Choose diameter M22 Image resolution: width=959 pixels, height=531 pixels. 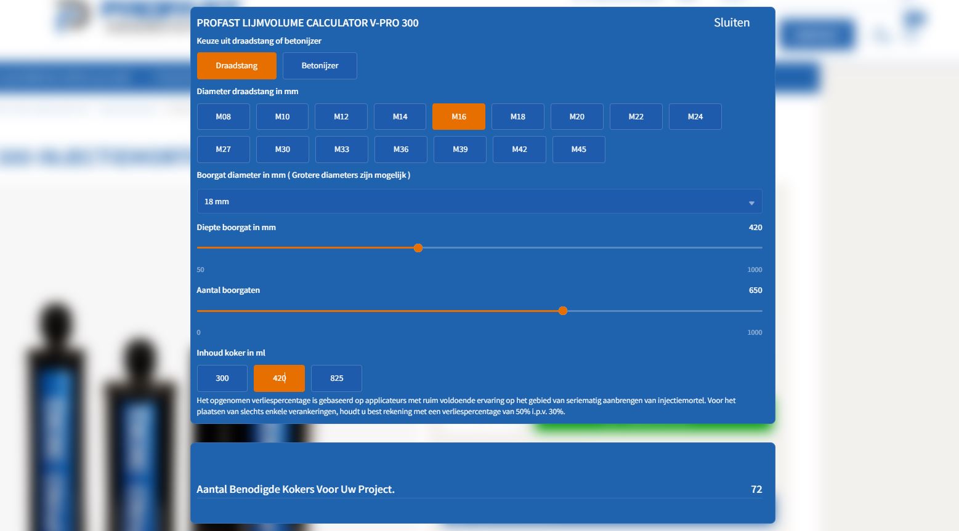coord(636,117)
